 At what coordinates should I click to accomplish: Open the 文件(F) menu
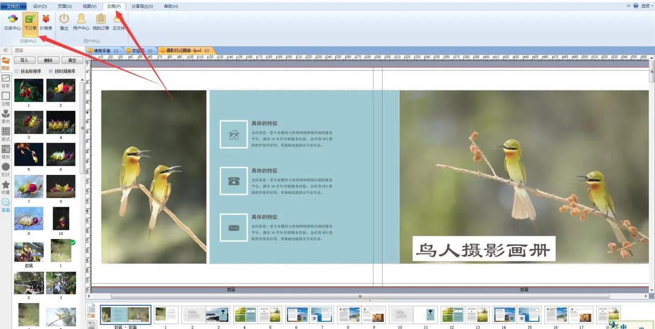tap(14, 6)
